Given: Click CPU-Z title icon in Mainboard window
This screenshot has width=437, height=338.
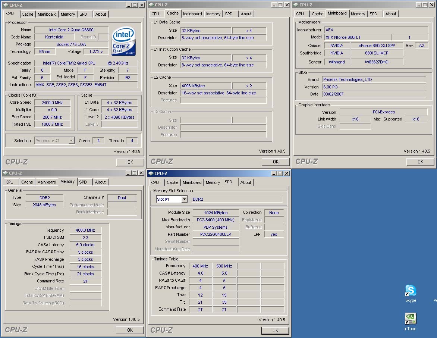Looking at the screenshot, I should coord(296,5).
